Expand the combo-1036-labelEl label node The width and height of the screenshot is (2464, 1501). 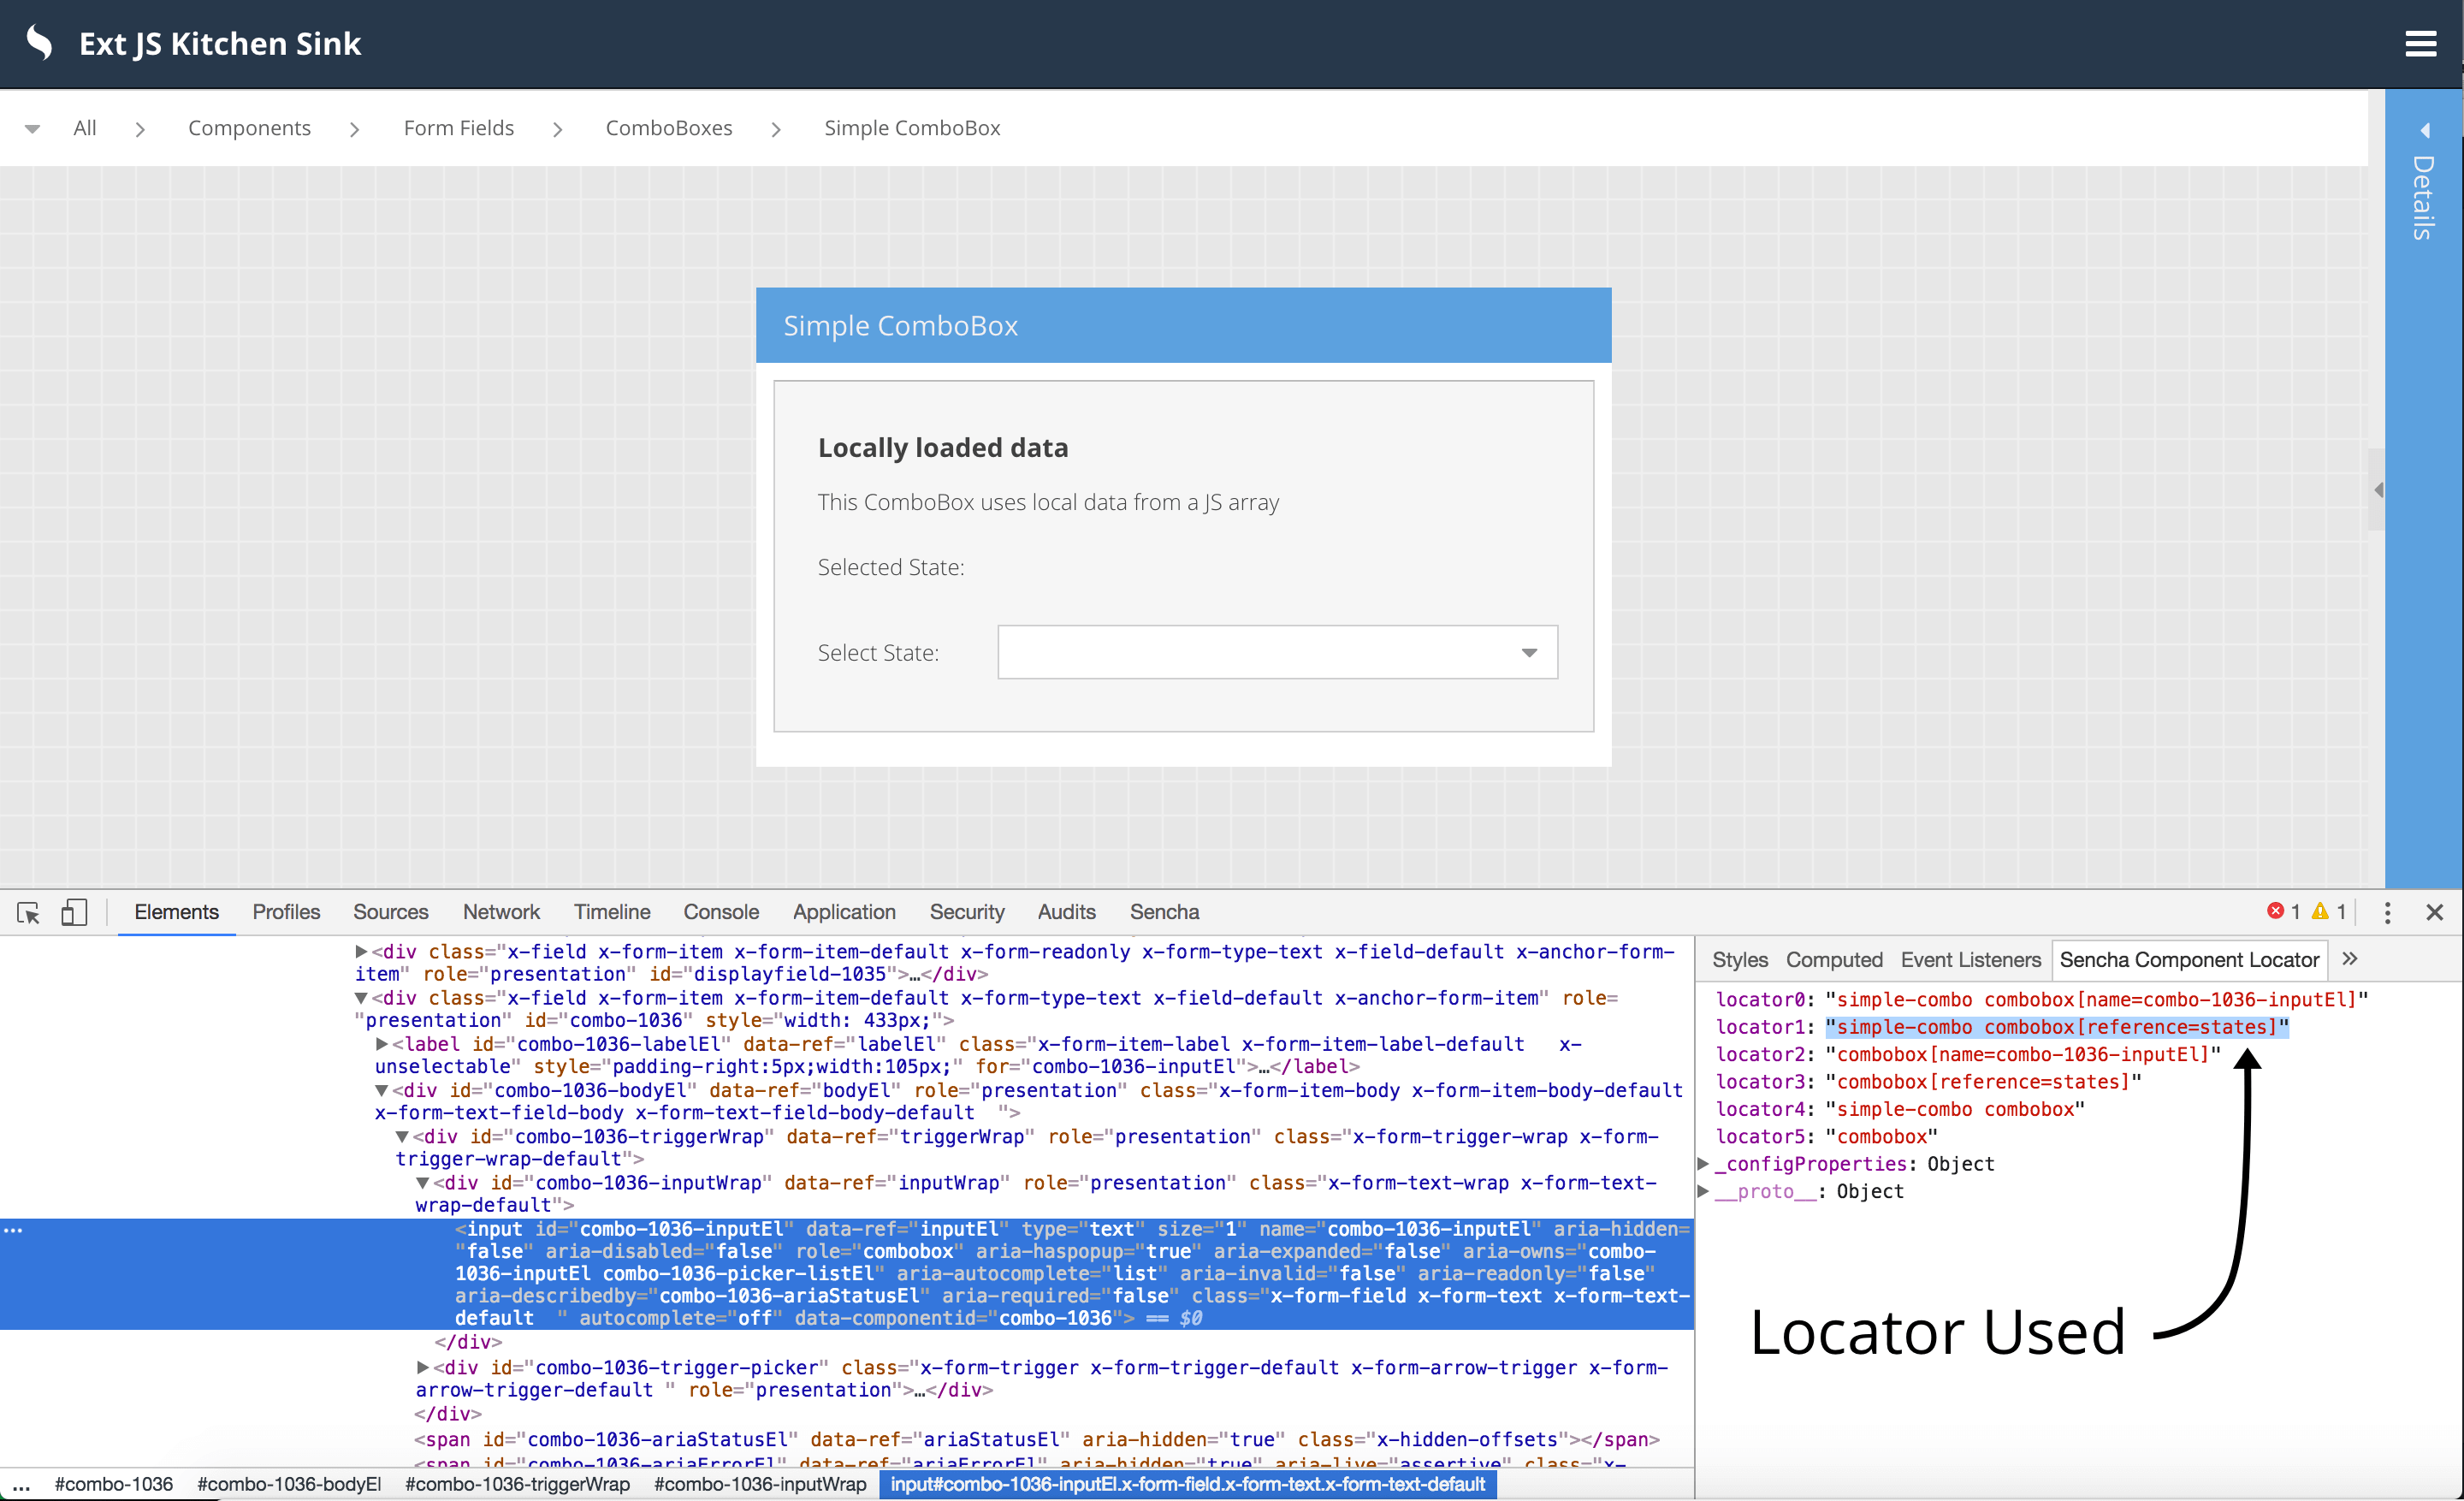[382, 1044]
